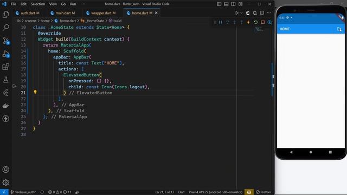This screenshot has width=347, height=195.
Task: Expand the run options dropdown arrow
Action: (241, 13)
